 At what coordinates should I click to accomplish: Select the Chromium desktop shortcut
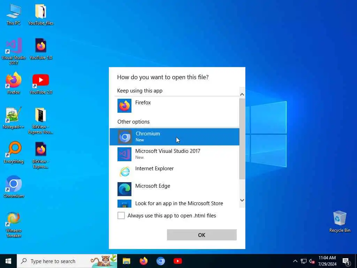[14, 187]
